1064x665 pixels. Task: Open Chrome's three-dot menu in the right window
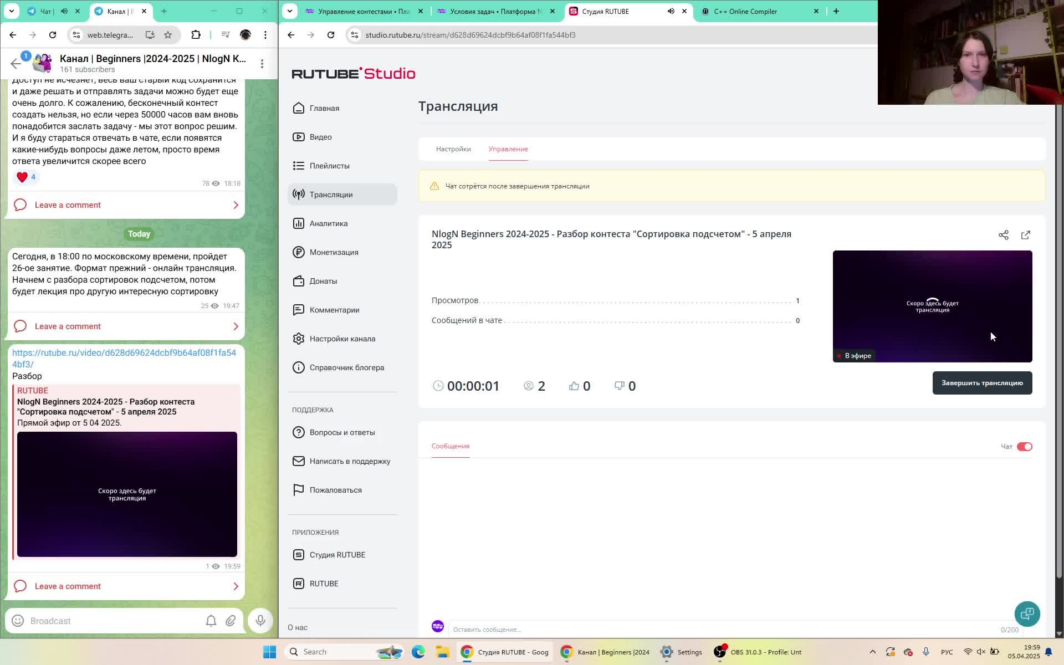(1051, 34)
